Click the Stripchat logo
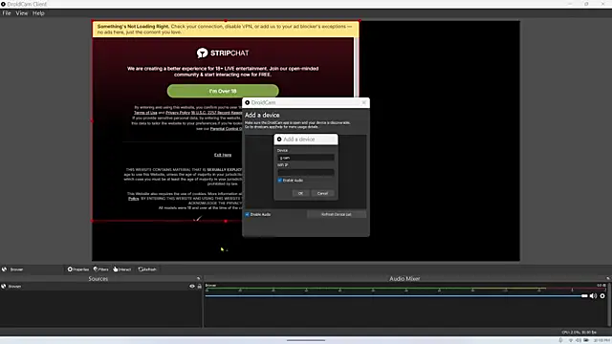Viewport: 612px width, 344px height. pos(223,54)
